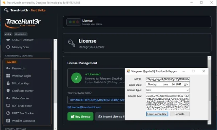
Task: Click the Licensed to: Telegram text
Action: (104, 79)
